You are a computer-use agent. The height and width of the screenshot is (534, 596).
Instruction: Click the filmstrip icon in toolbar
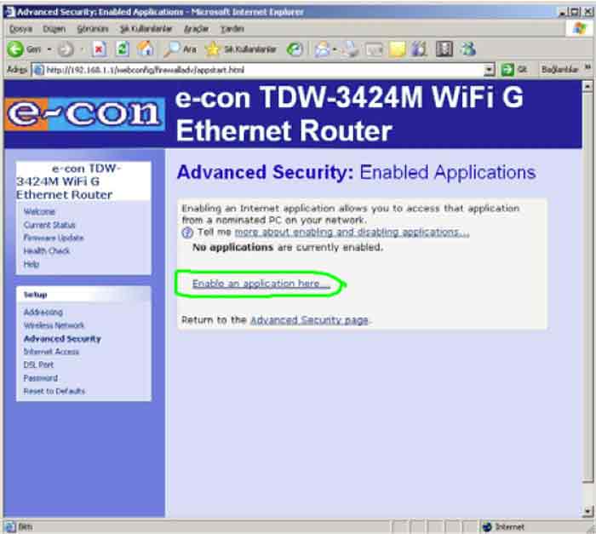(x=444, y=49)
